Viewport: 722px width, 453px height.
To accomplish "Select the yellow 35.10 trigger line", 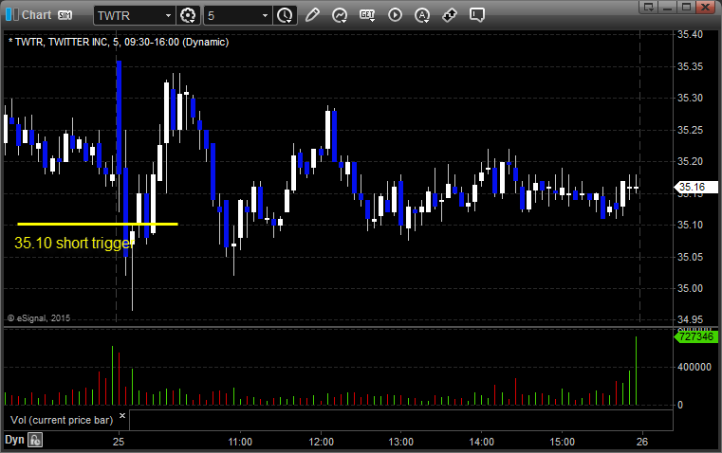I will [98, 224].
